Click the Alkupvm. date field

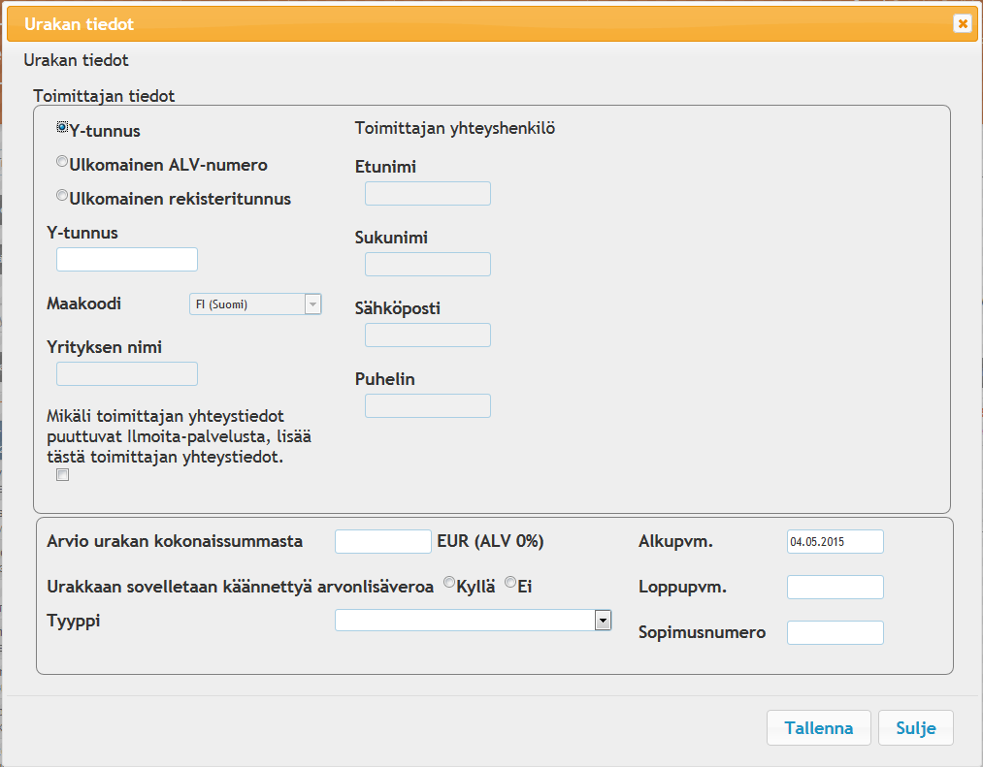pyautogui.click(x=836, y=541)
